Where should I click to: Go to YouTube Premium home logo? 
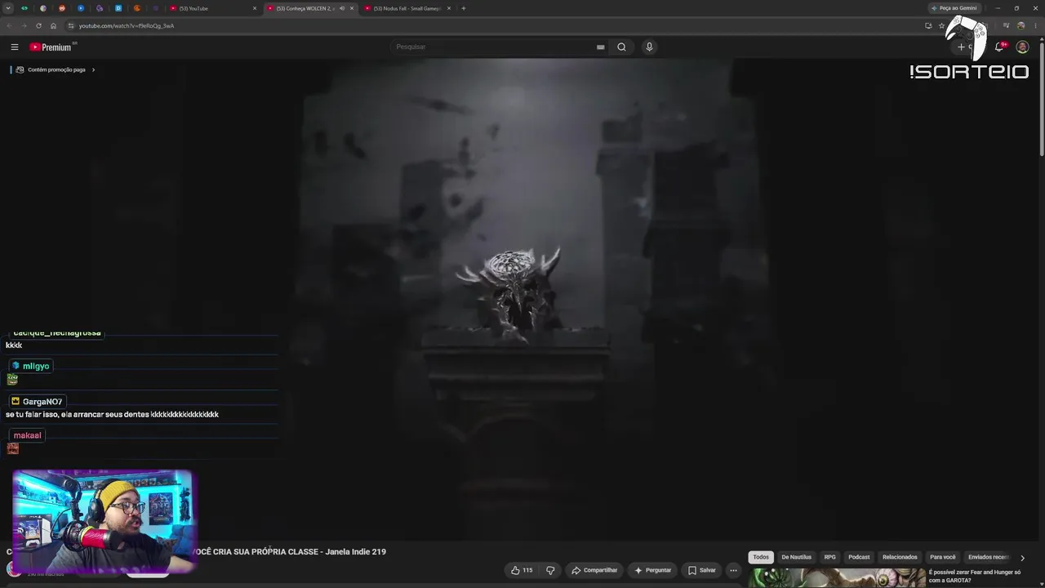coord(51,47)
